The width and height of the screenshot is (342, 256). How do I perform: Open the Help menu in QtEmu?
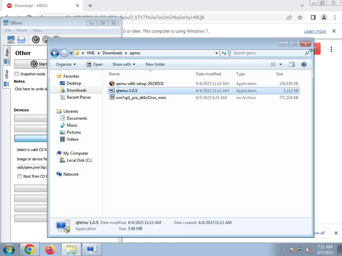[x=37, y=30]
